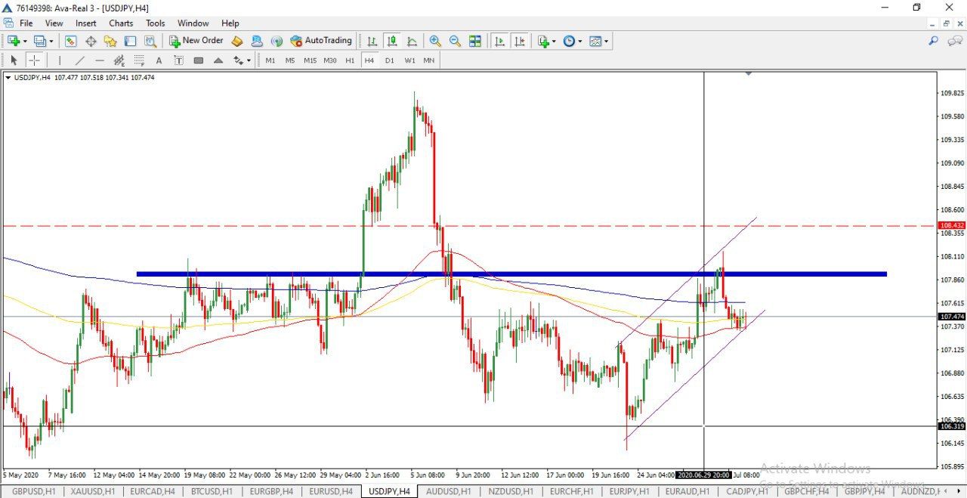Switch to the line chart view
The height and width of the screenshot is (498, 967).
412,41
